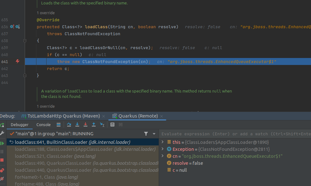
Task: Click the Rerun debug session icon
Action: (2, 125)
